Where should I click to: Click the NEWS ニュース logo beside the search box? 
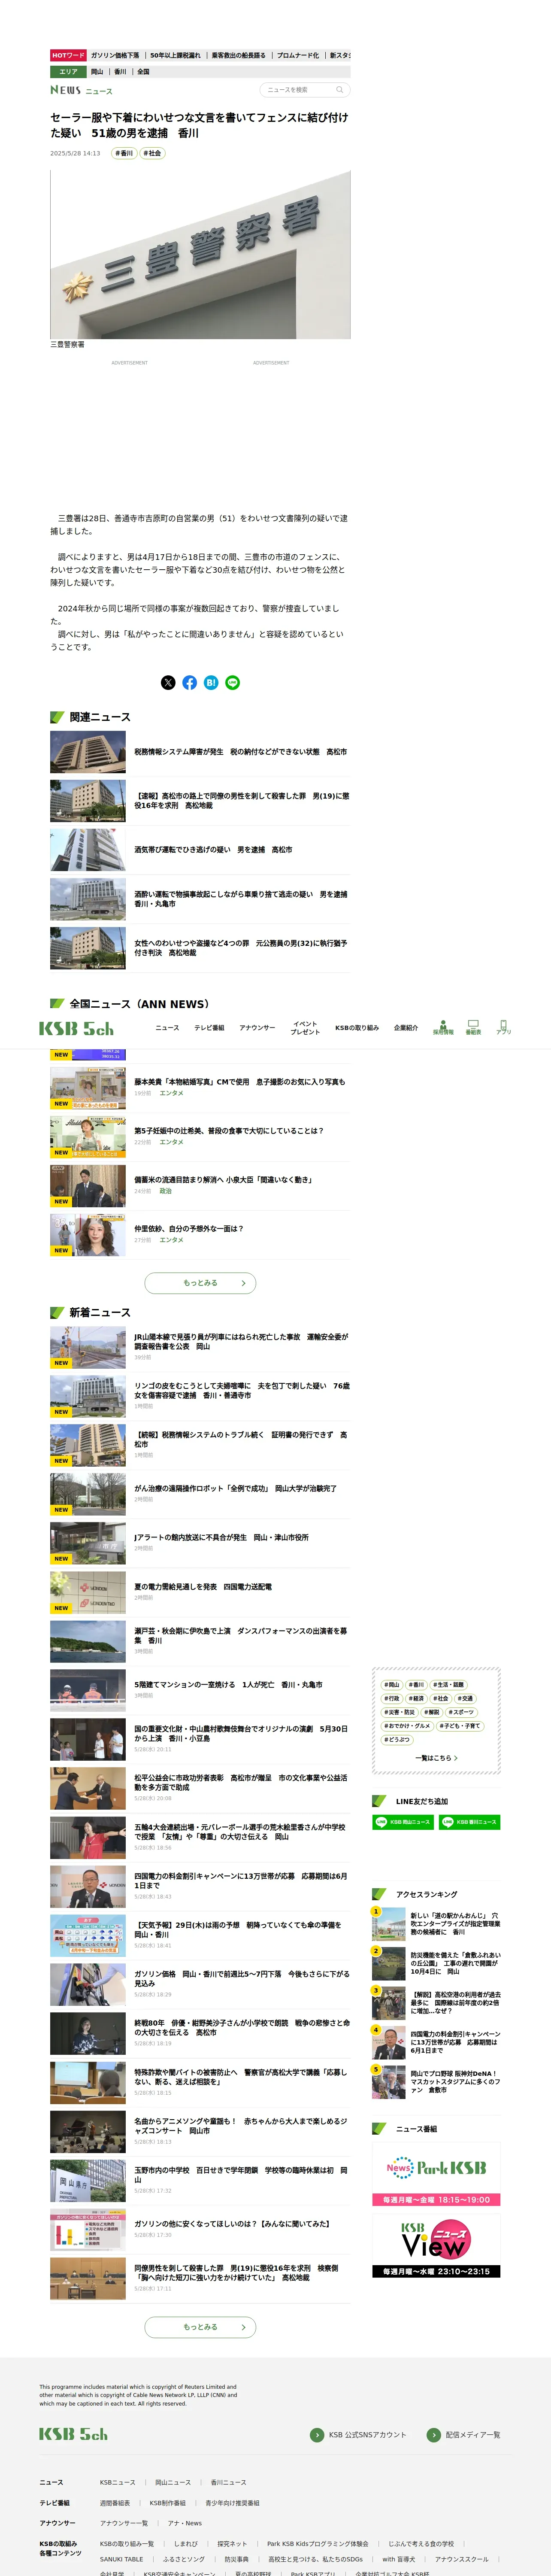tap(81, 90)
